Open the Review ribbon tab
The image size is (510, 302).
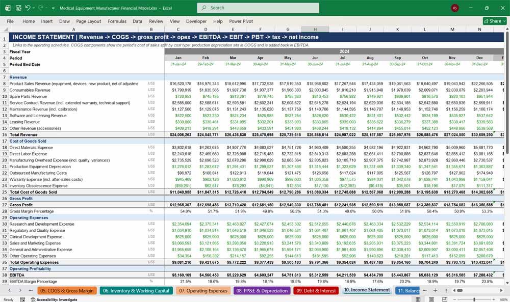click(156, 21)
